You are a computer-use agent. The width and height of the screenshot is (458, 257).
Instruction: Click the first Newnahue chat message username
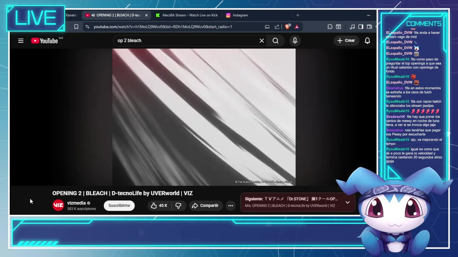click(x=395, y=88)
